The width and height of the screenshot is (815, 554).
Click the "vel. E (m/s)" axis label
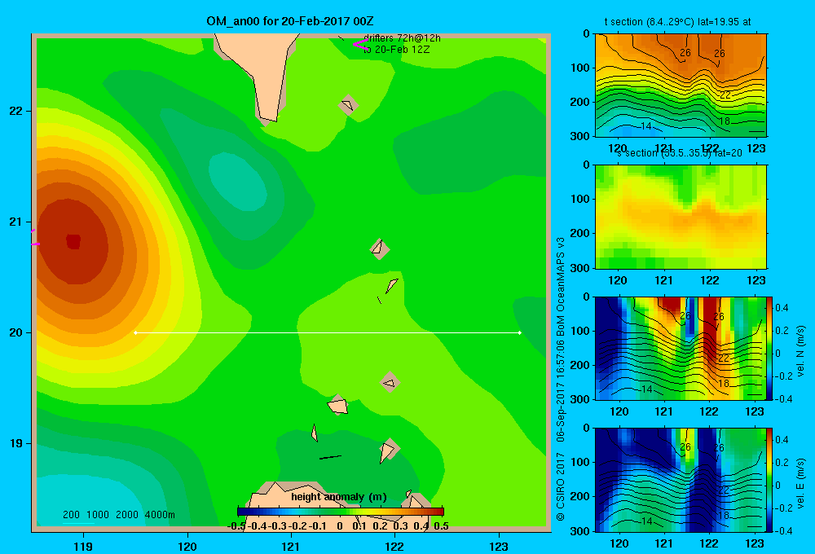pos(800,483)
